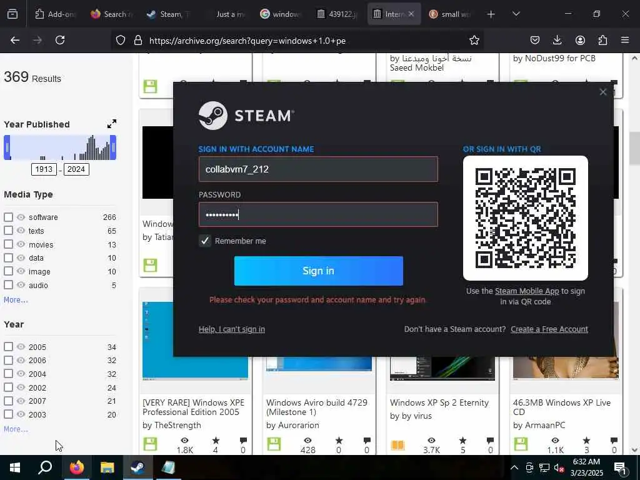This screenshot has height=480, width=640.
Task: Click the Steam password field
Action: [318, 214]
